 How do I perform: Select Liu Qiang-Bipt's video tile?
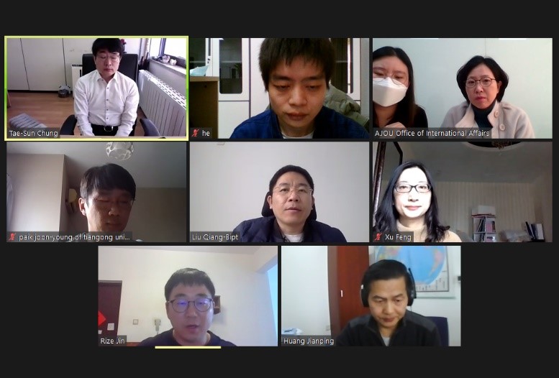pos(279,192)
